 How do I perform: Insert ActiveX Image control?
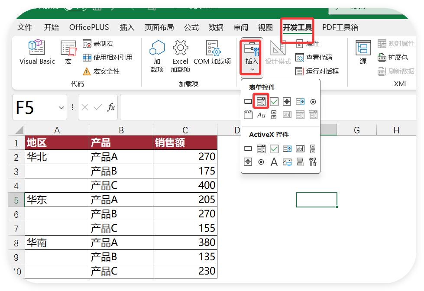287,162
